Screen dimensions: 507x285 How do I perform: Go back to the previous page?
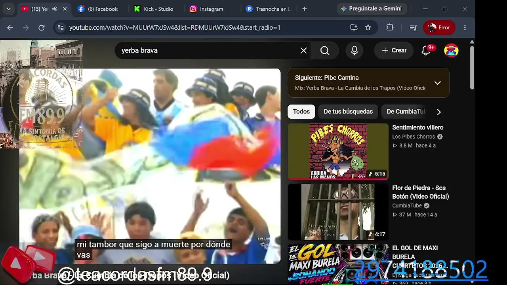coord(10,27)
